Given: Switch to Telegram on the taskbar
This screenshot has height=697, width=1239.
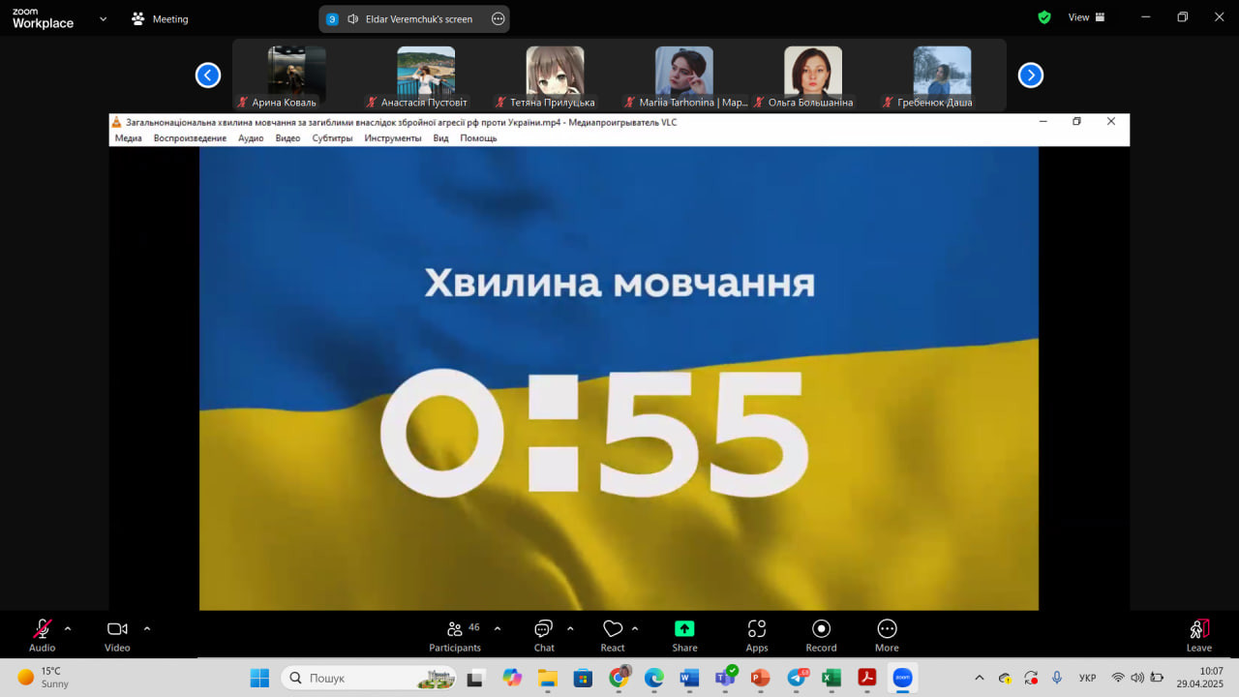Looking at the screenshot, I should point(797,678).
